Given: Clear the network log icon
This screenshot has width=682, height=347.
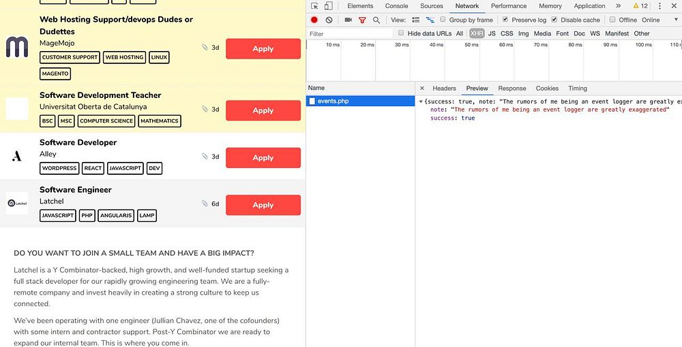Looking at the screenshot, I should coord(329,20).
